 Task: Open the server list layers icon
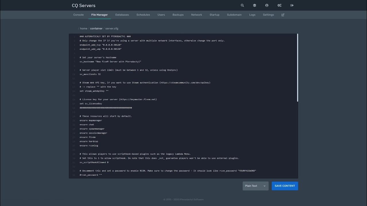[255, 5]
